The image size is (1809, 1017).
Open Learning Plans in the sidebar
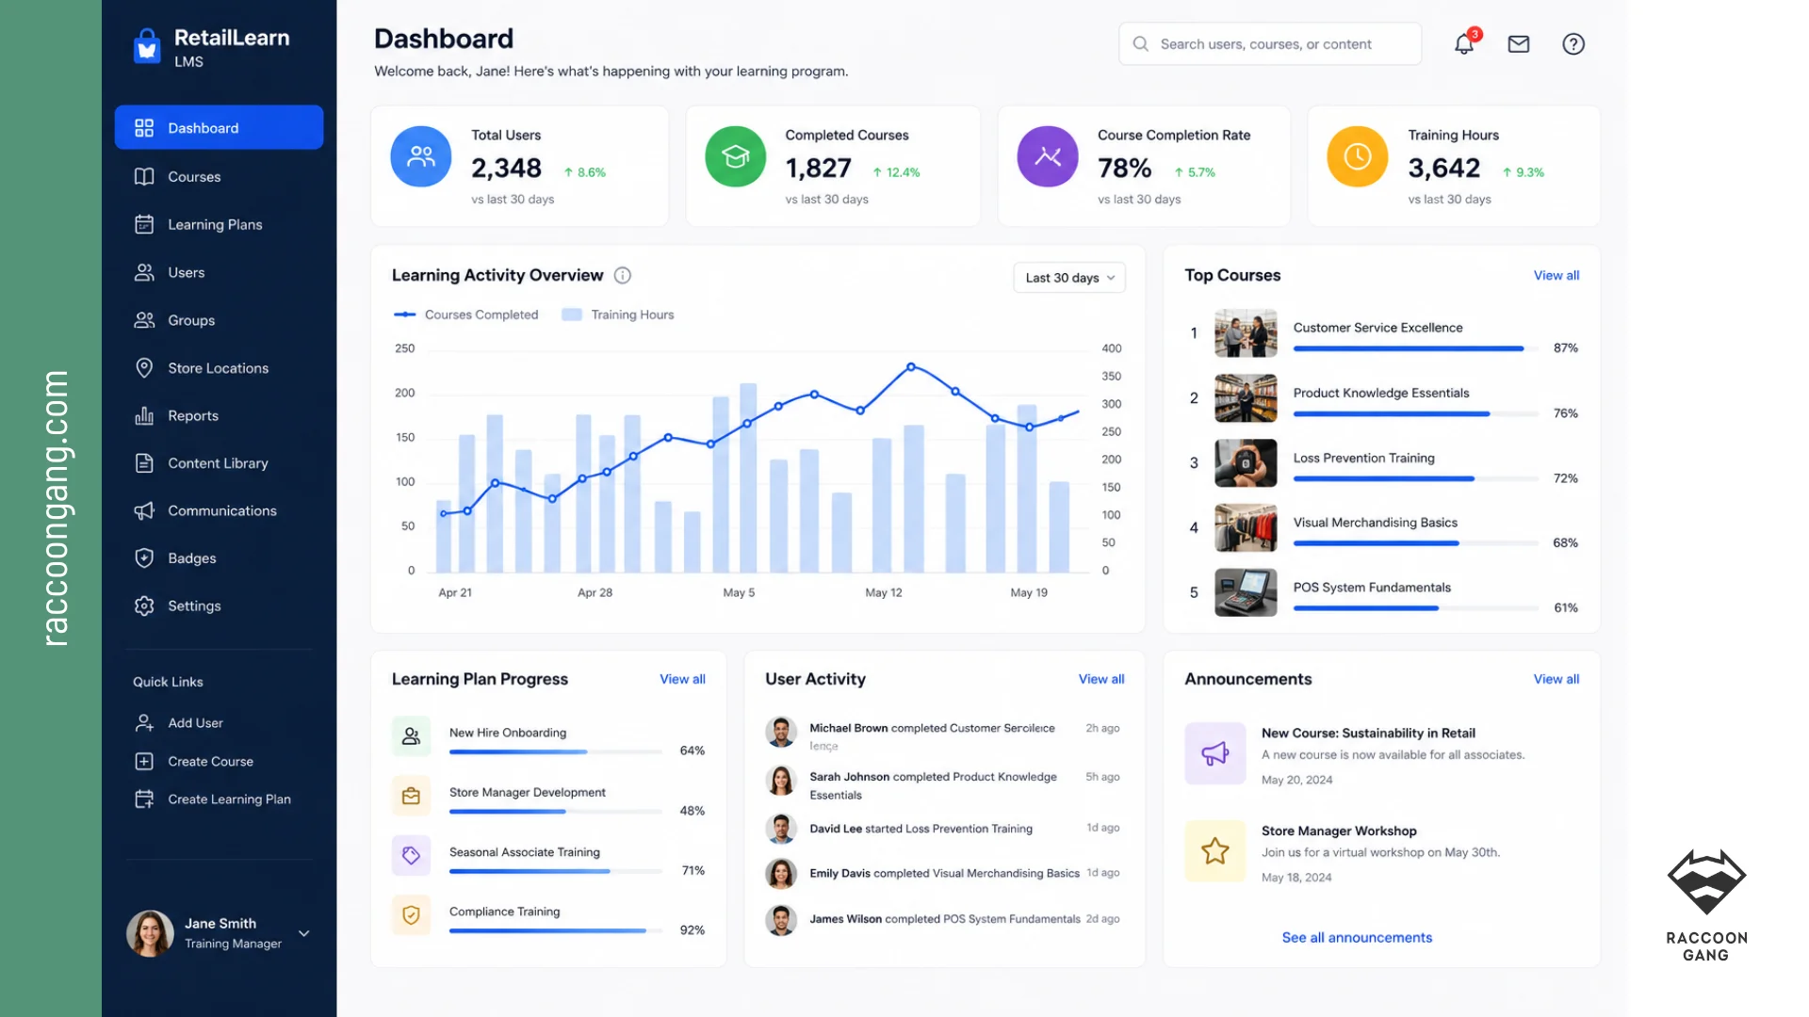point(219,224)
